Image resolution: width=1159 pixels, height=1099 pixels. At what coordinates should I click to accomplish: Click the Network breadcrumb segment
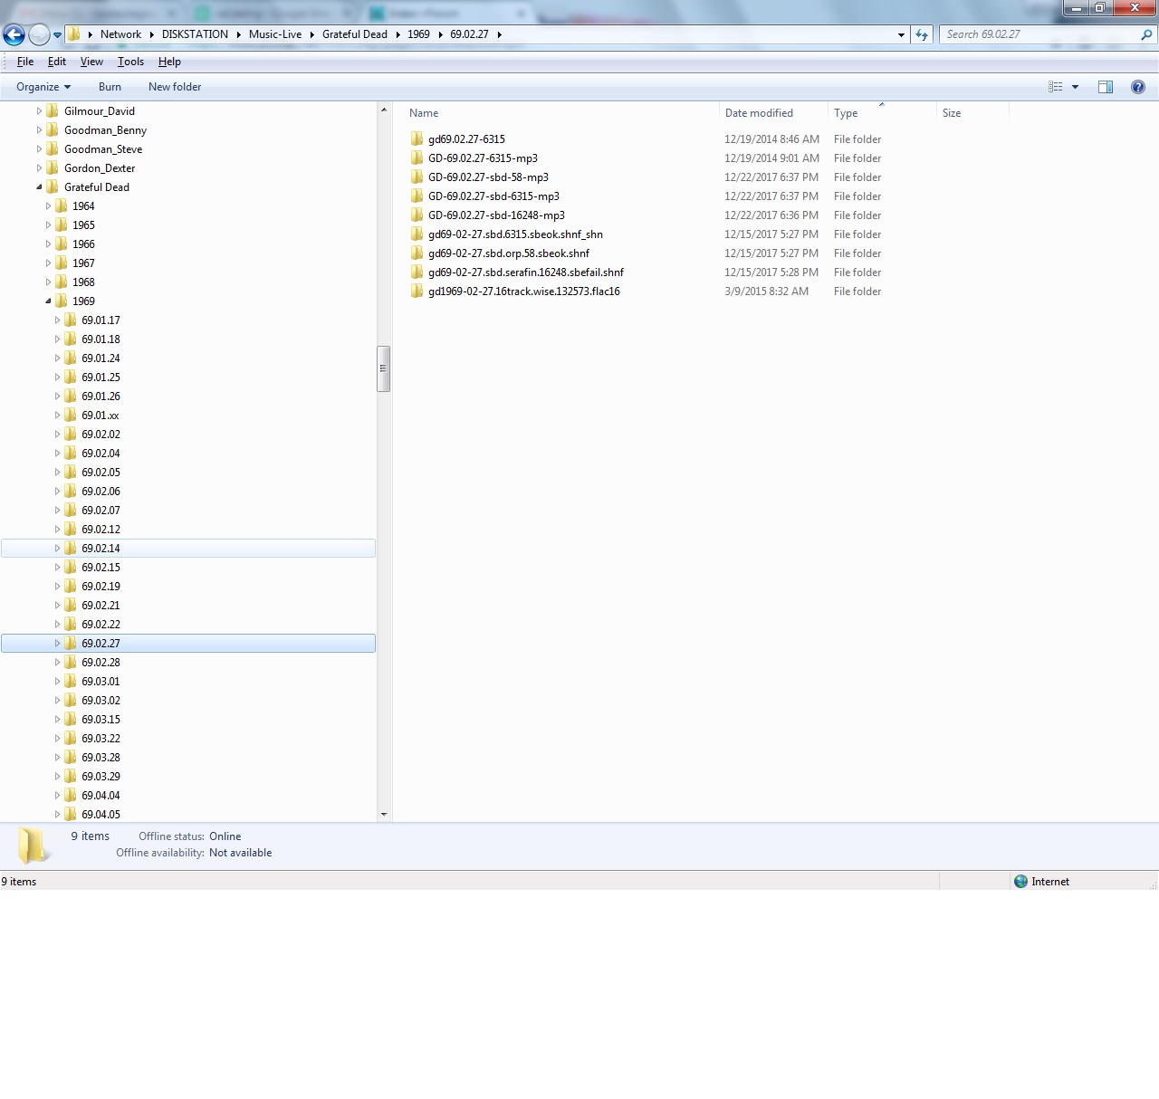coord(120,34)
